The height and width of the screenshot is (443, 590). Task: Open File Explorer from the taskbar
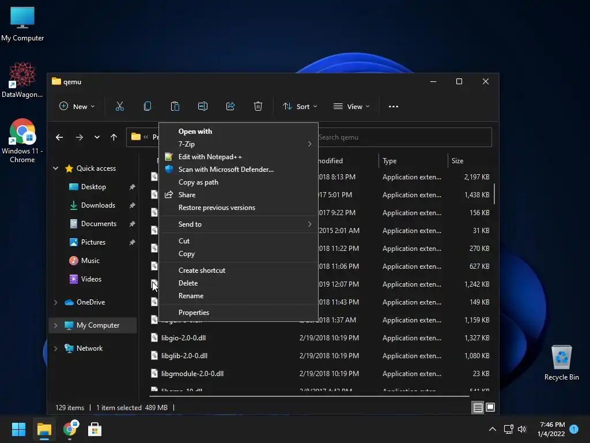click(44, 429)
